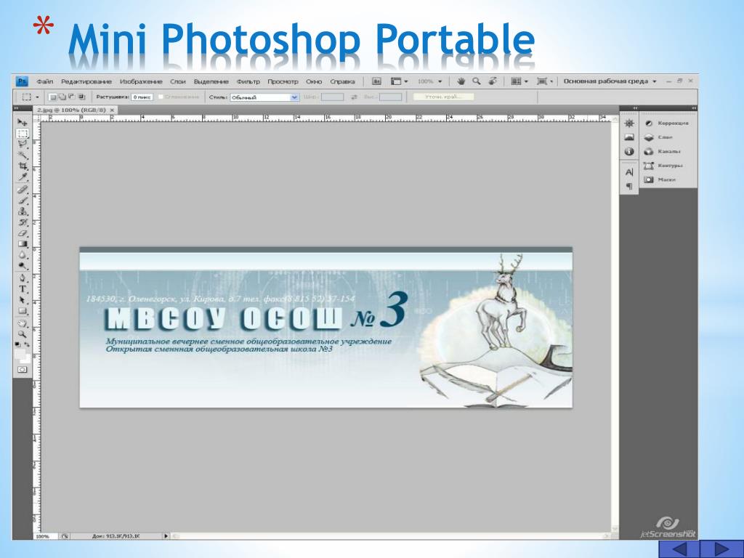Open the Screen Mode dropdown

(x=545, y=81)
